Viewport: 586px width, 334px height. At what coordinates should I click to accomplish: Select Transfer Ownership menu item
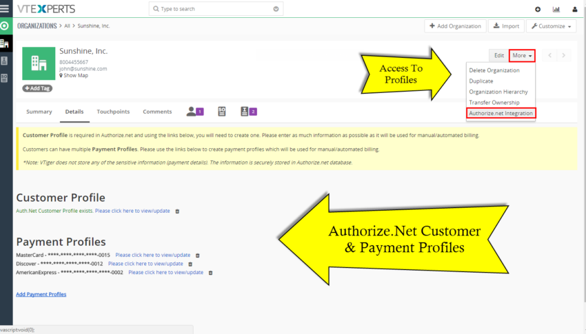point(494,102)
